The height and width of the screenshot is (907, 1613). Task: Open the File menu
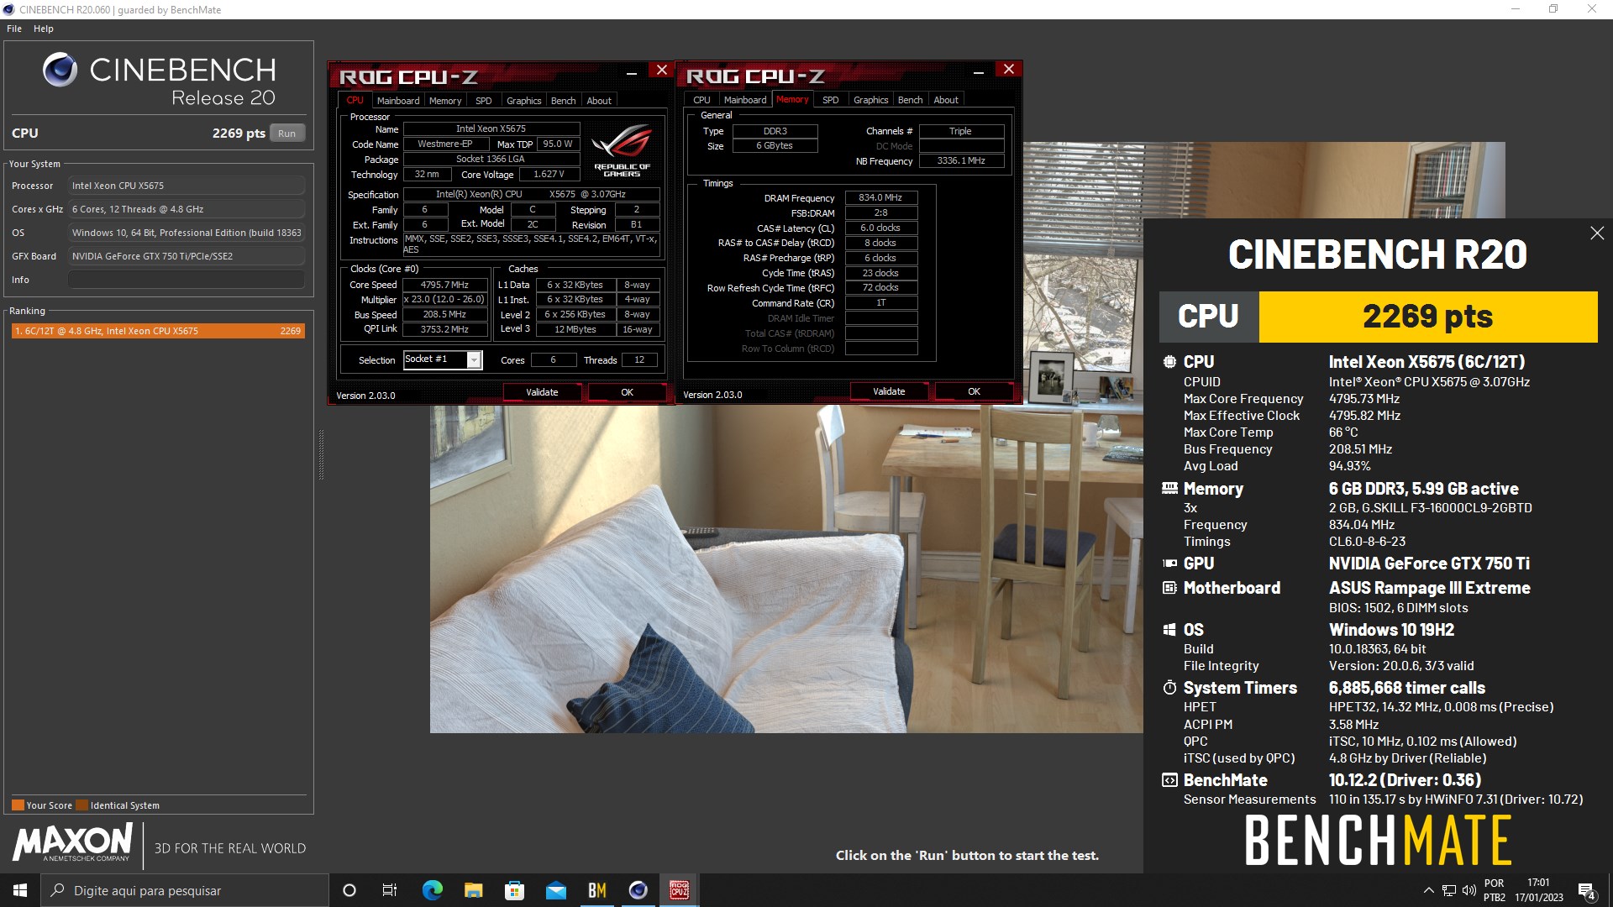tap(14, 29)
